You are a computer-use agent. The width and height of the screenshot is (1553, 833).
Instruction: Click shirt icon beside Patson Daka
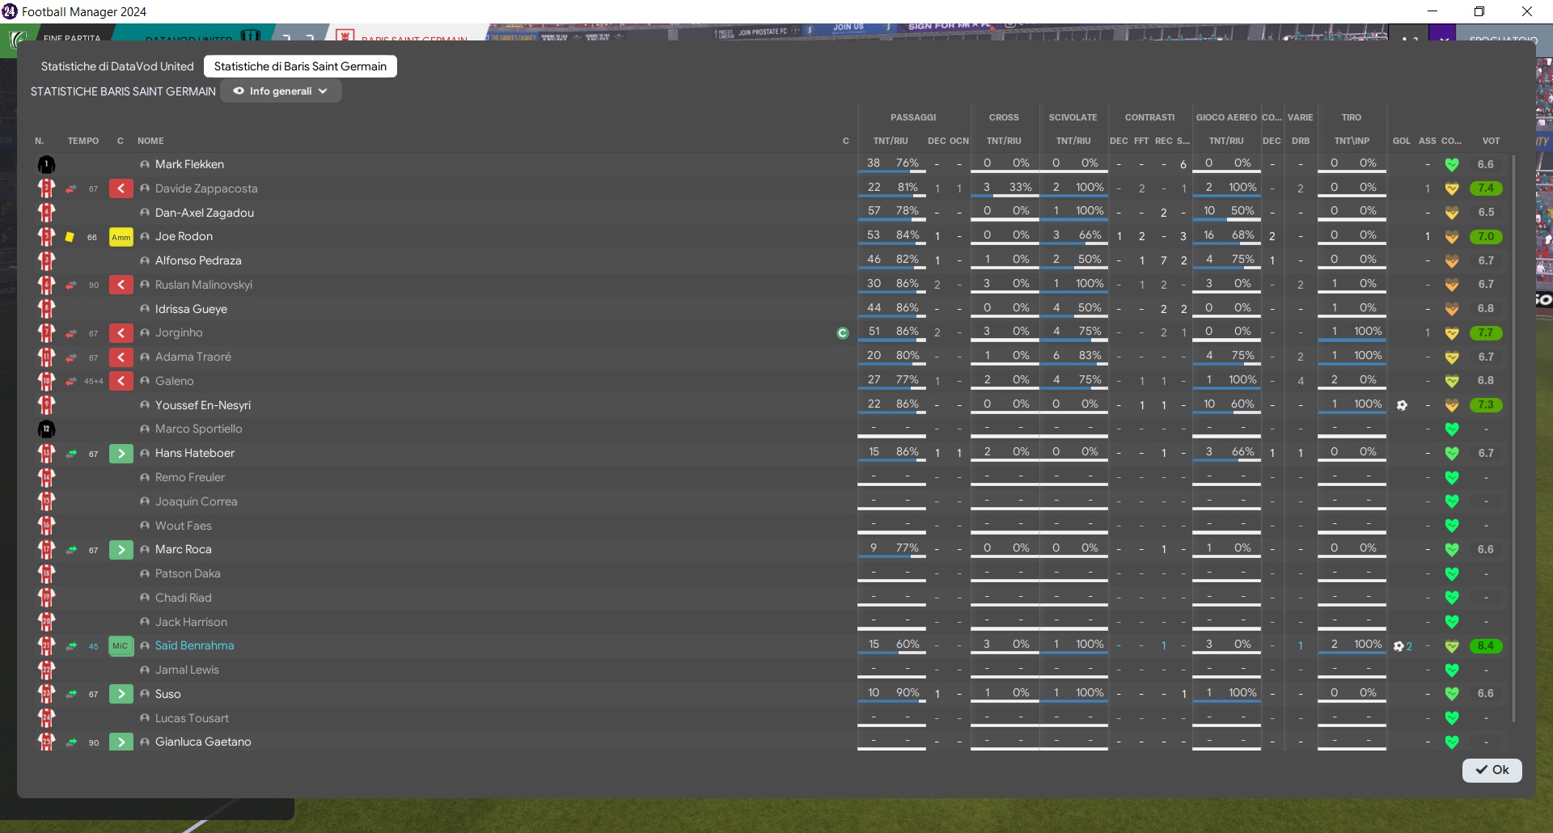point(46,573)
